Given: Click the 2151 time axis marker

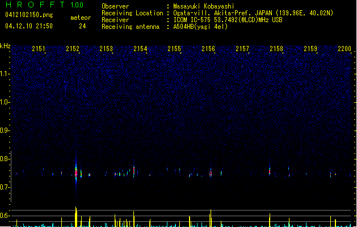Looking at the screenshot, I should point(39,49).
